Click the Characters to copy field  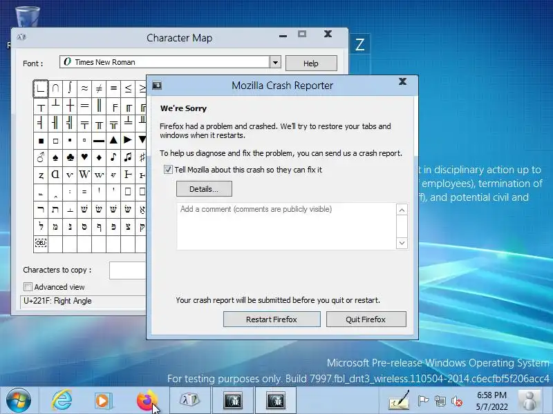click(x=127, y=270)
